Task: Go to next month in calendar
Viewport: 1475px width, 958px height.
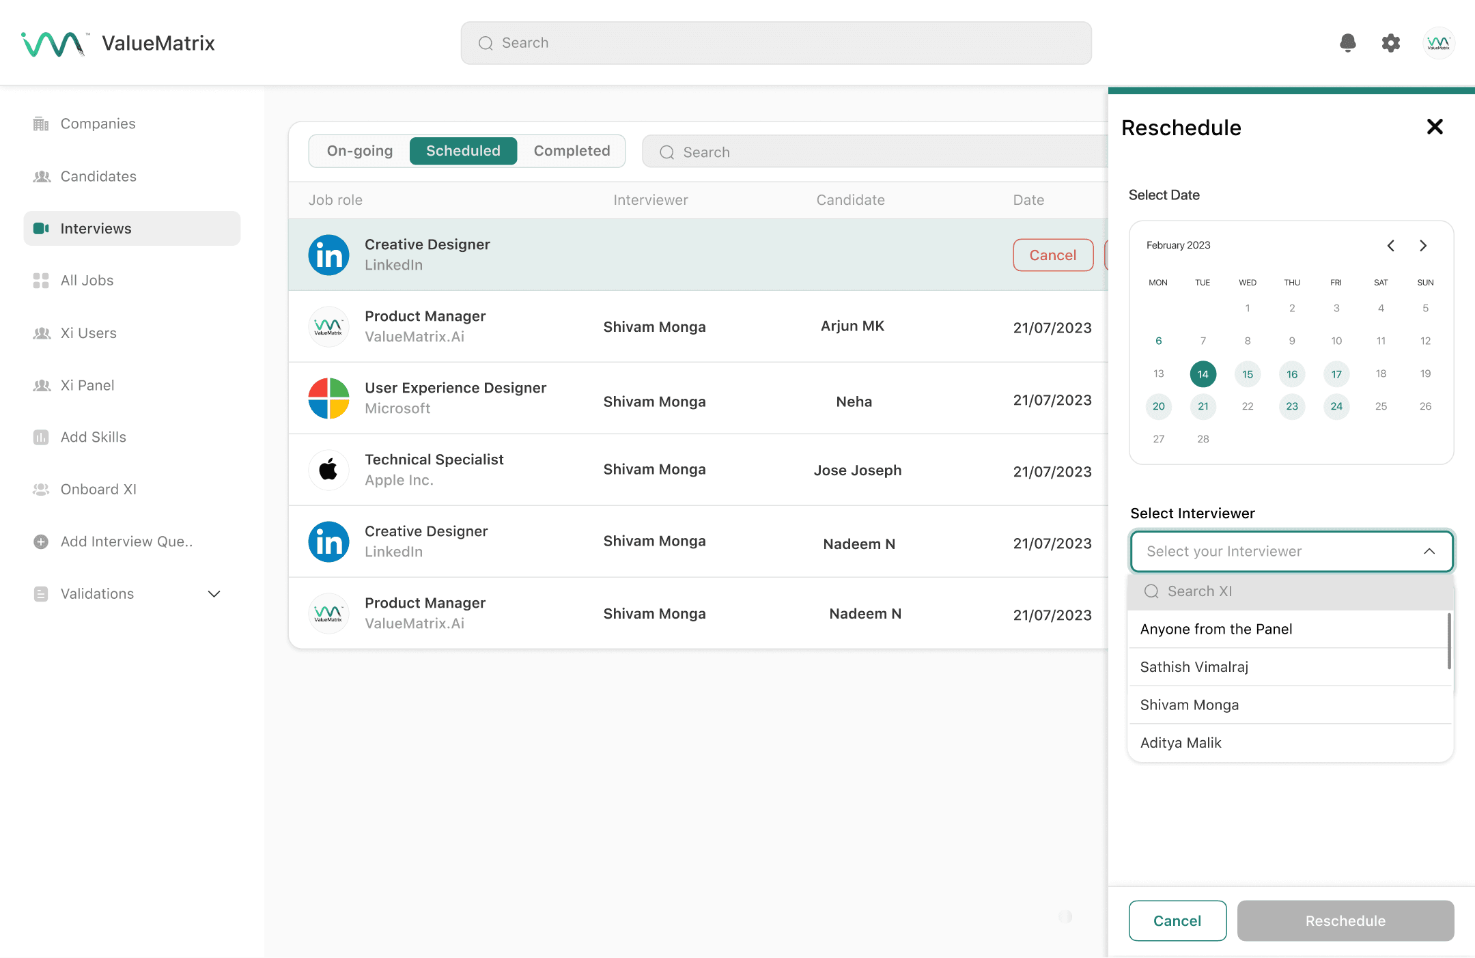Action: (1423, 246)
